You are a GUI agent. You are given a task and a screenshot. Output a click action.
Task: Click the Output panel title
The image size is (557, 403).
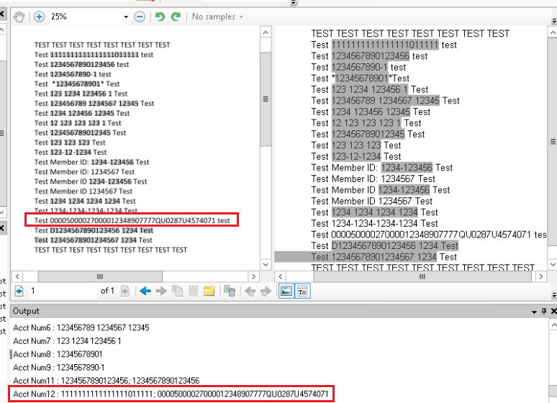(27, 312)
